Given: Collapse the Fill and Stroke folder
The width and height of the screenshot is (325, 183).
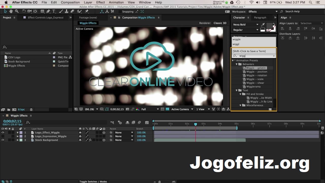Looking at the screenshot, I should pyautogui.click(x=240, y=94).
